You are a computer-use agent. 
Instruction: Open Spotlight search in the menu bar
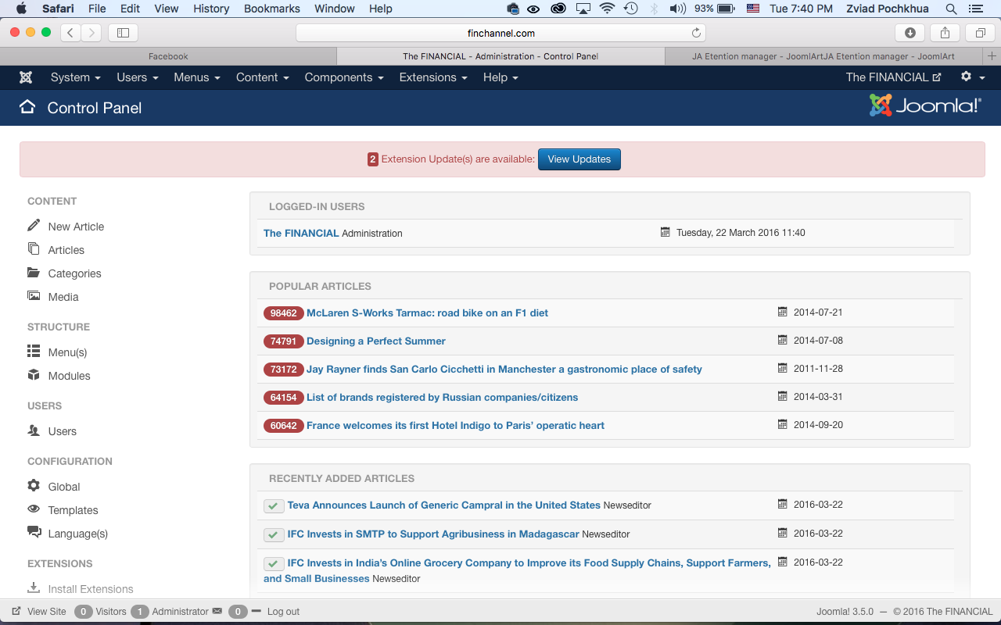(x=951, y=9)
